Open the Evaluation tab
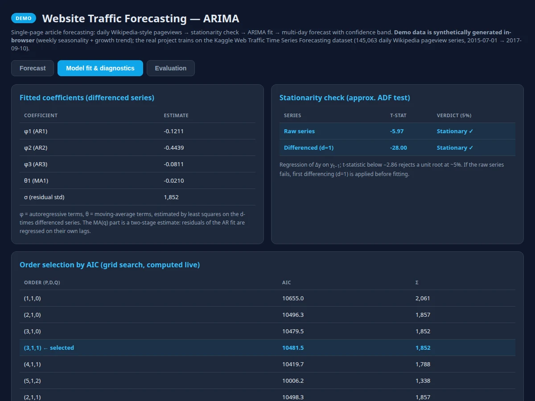 pyautogui.click(x=171, y=68)
